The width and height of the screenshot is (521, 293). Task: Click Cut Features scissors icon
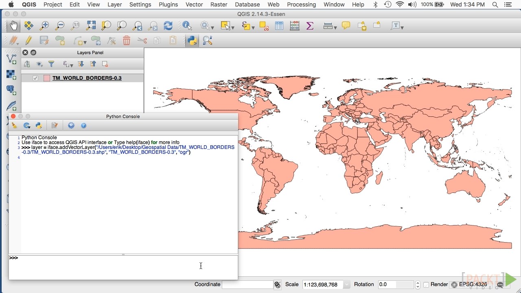tap(142, 40)
